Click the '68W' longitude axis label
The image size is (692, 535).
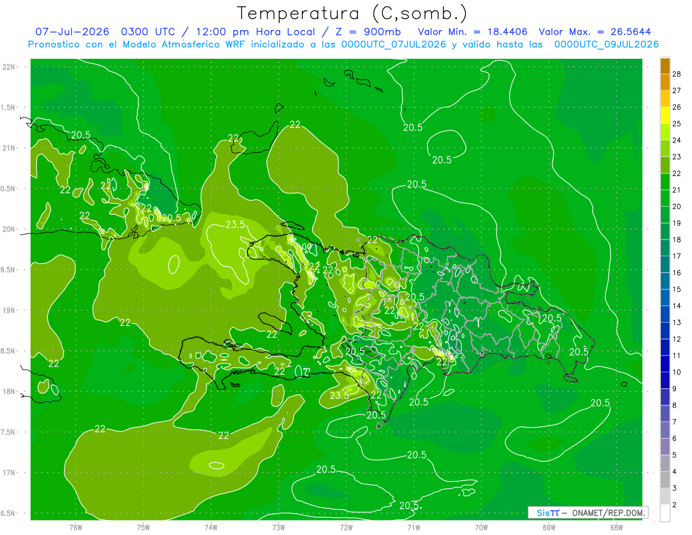coord(616,527)
